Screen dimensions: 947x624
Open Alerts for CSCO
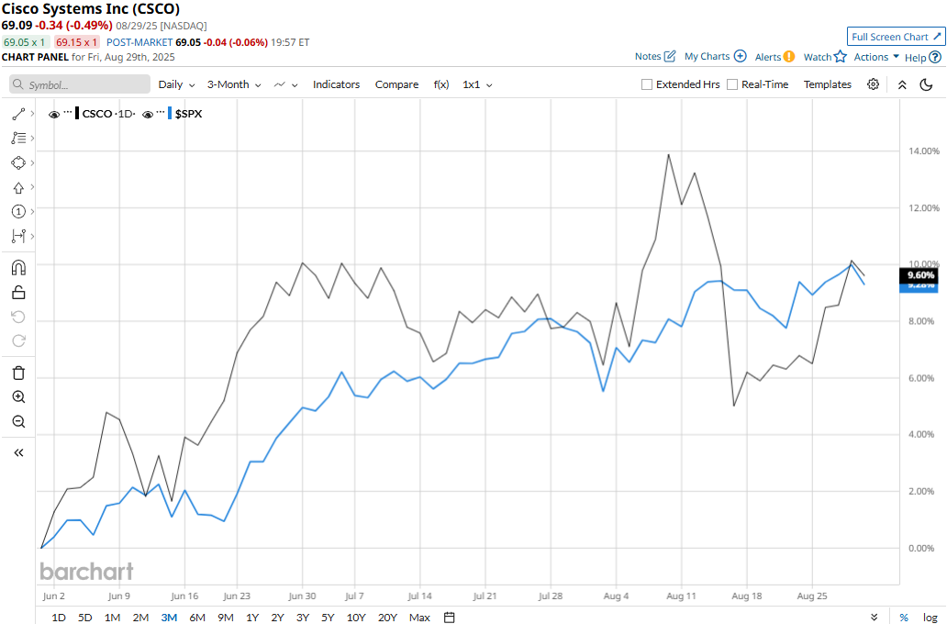point(774,57)
